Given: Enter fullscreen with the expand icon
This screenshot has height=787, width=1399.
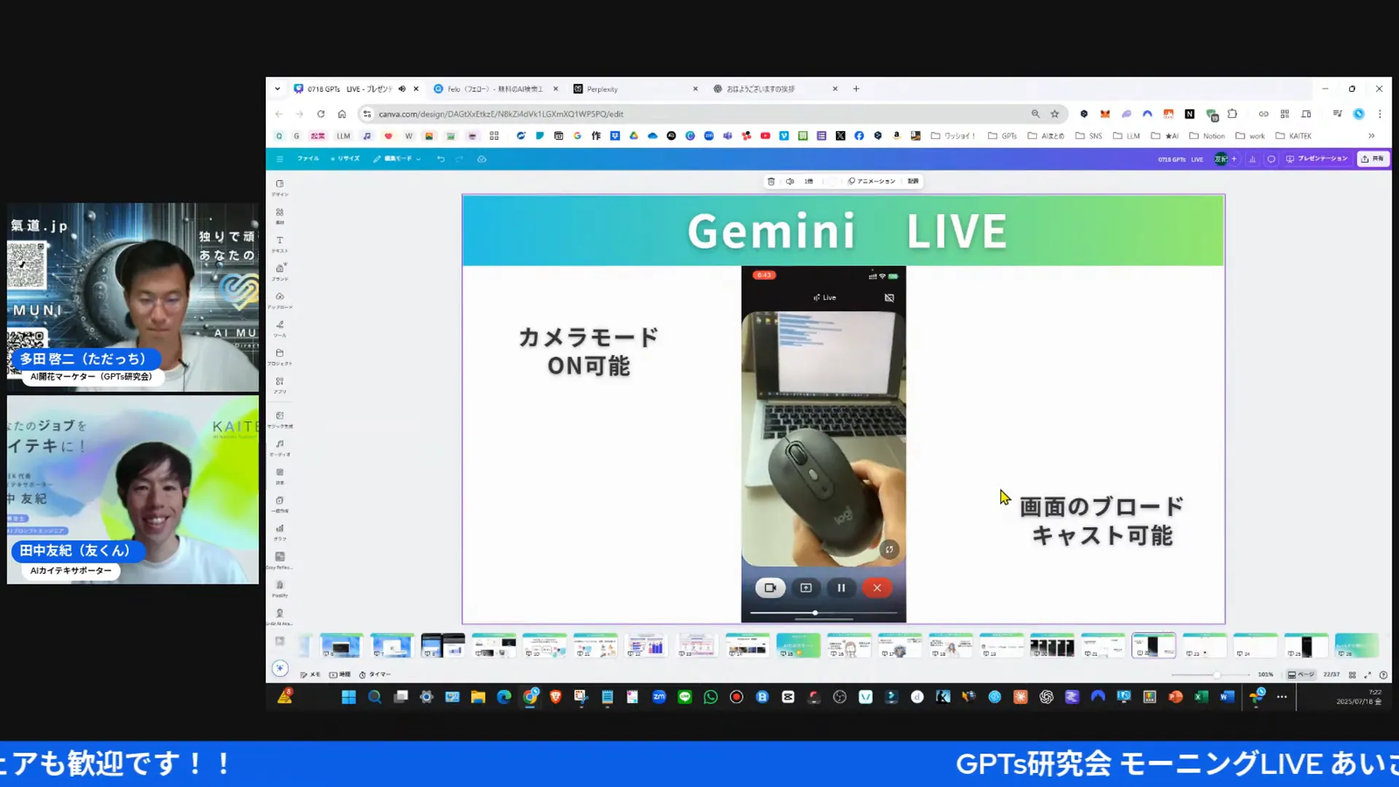Looking at the screenshot, I should coord(1368,675).
